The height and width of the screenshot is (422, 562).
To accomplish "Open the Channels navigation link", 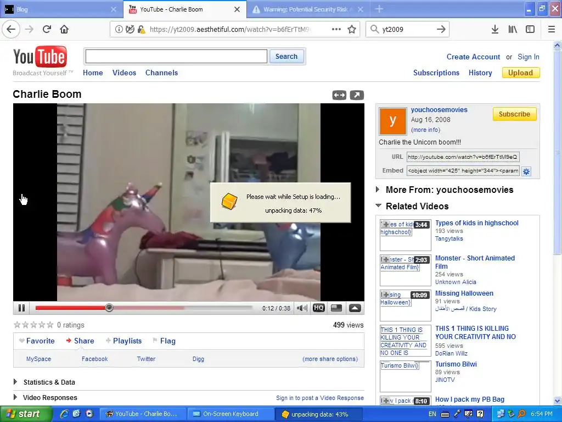I will point(161,73).
